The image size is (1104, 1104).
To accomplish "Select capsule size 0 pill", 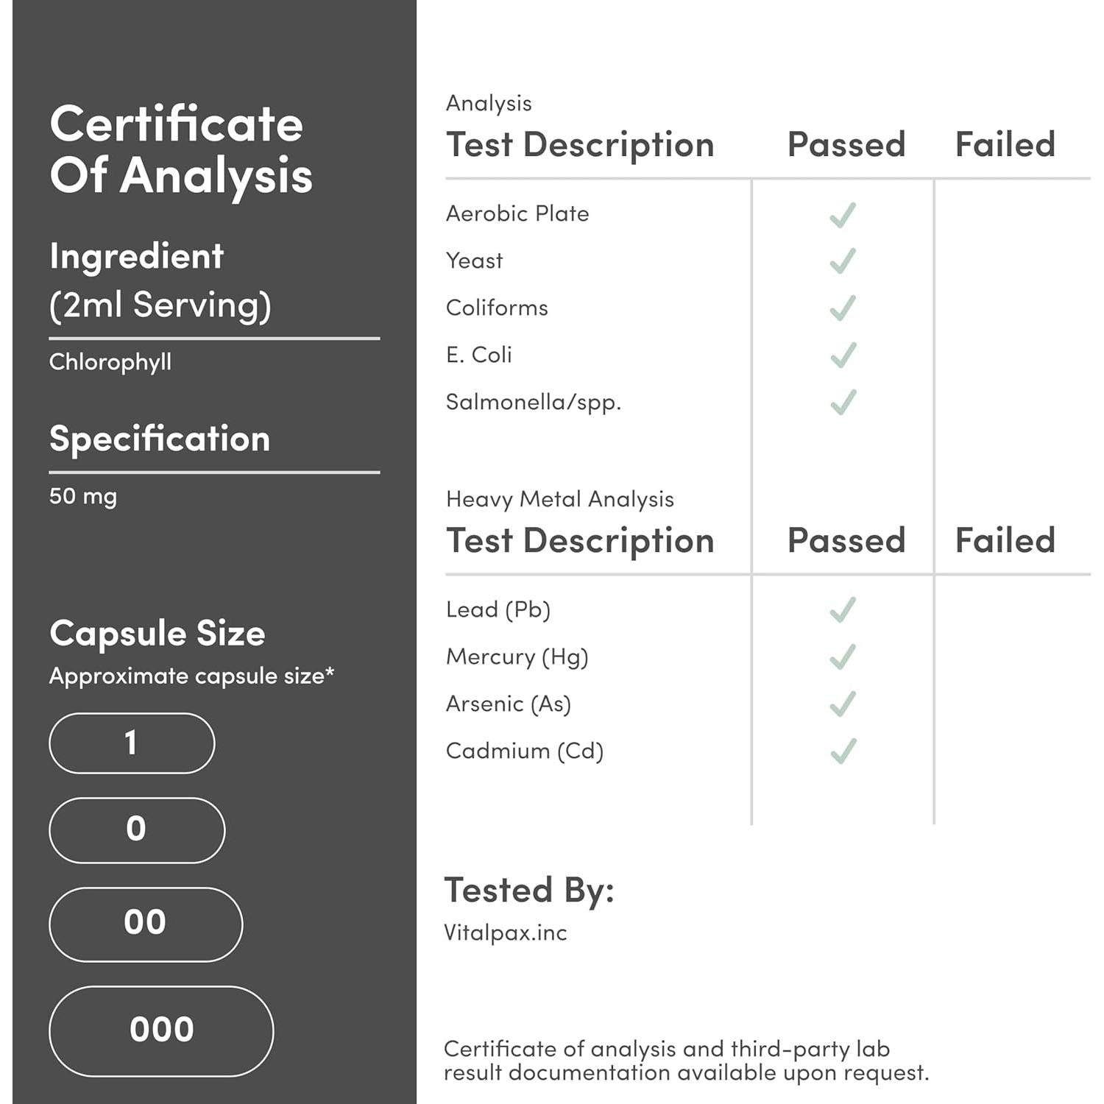I will coord(137,830).
